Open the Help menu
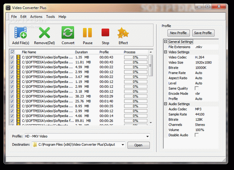 (62, 16)
